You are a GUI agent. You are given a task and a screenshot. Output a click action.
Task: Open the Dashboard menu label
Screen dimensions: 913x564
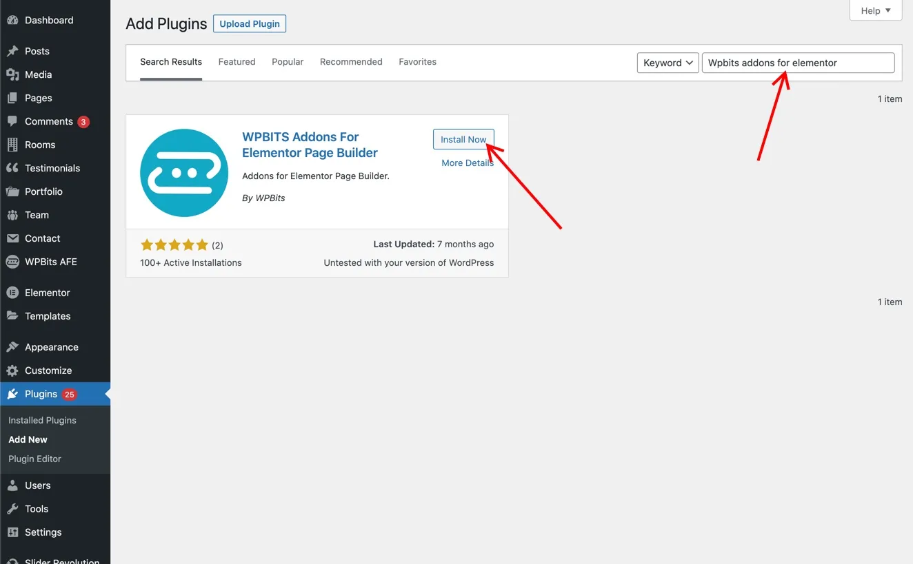[x=49, y=21]
